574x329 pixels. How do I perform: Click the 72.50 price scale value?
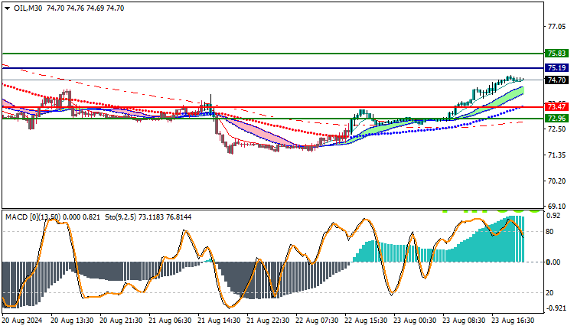pyautogui.click(x=556, y=129)
